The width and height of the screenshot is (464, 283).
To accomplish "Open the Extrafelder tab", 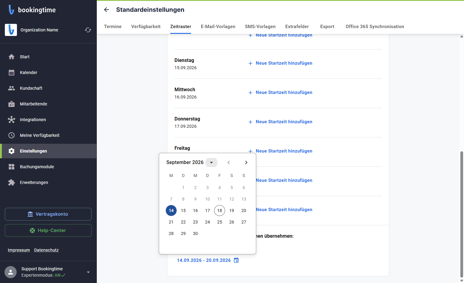I will click(297, 27).
